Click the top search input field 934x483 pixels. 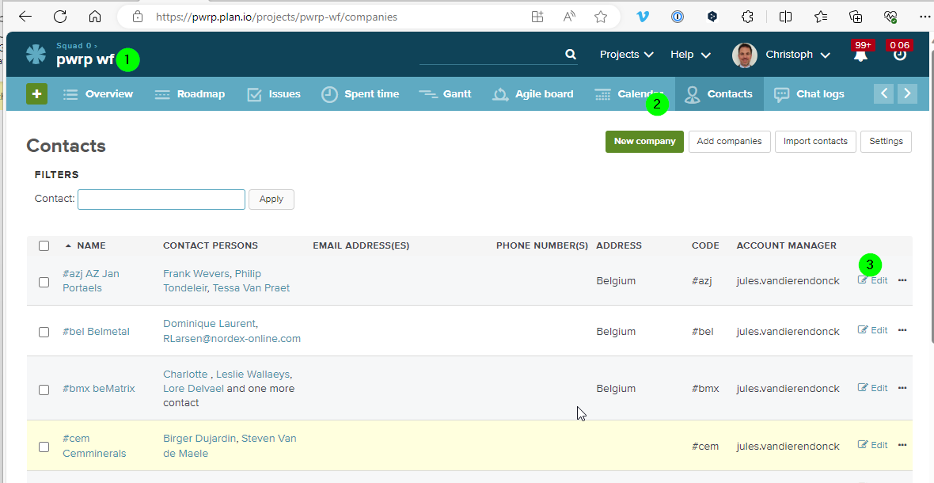[x=491, y=54]
